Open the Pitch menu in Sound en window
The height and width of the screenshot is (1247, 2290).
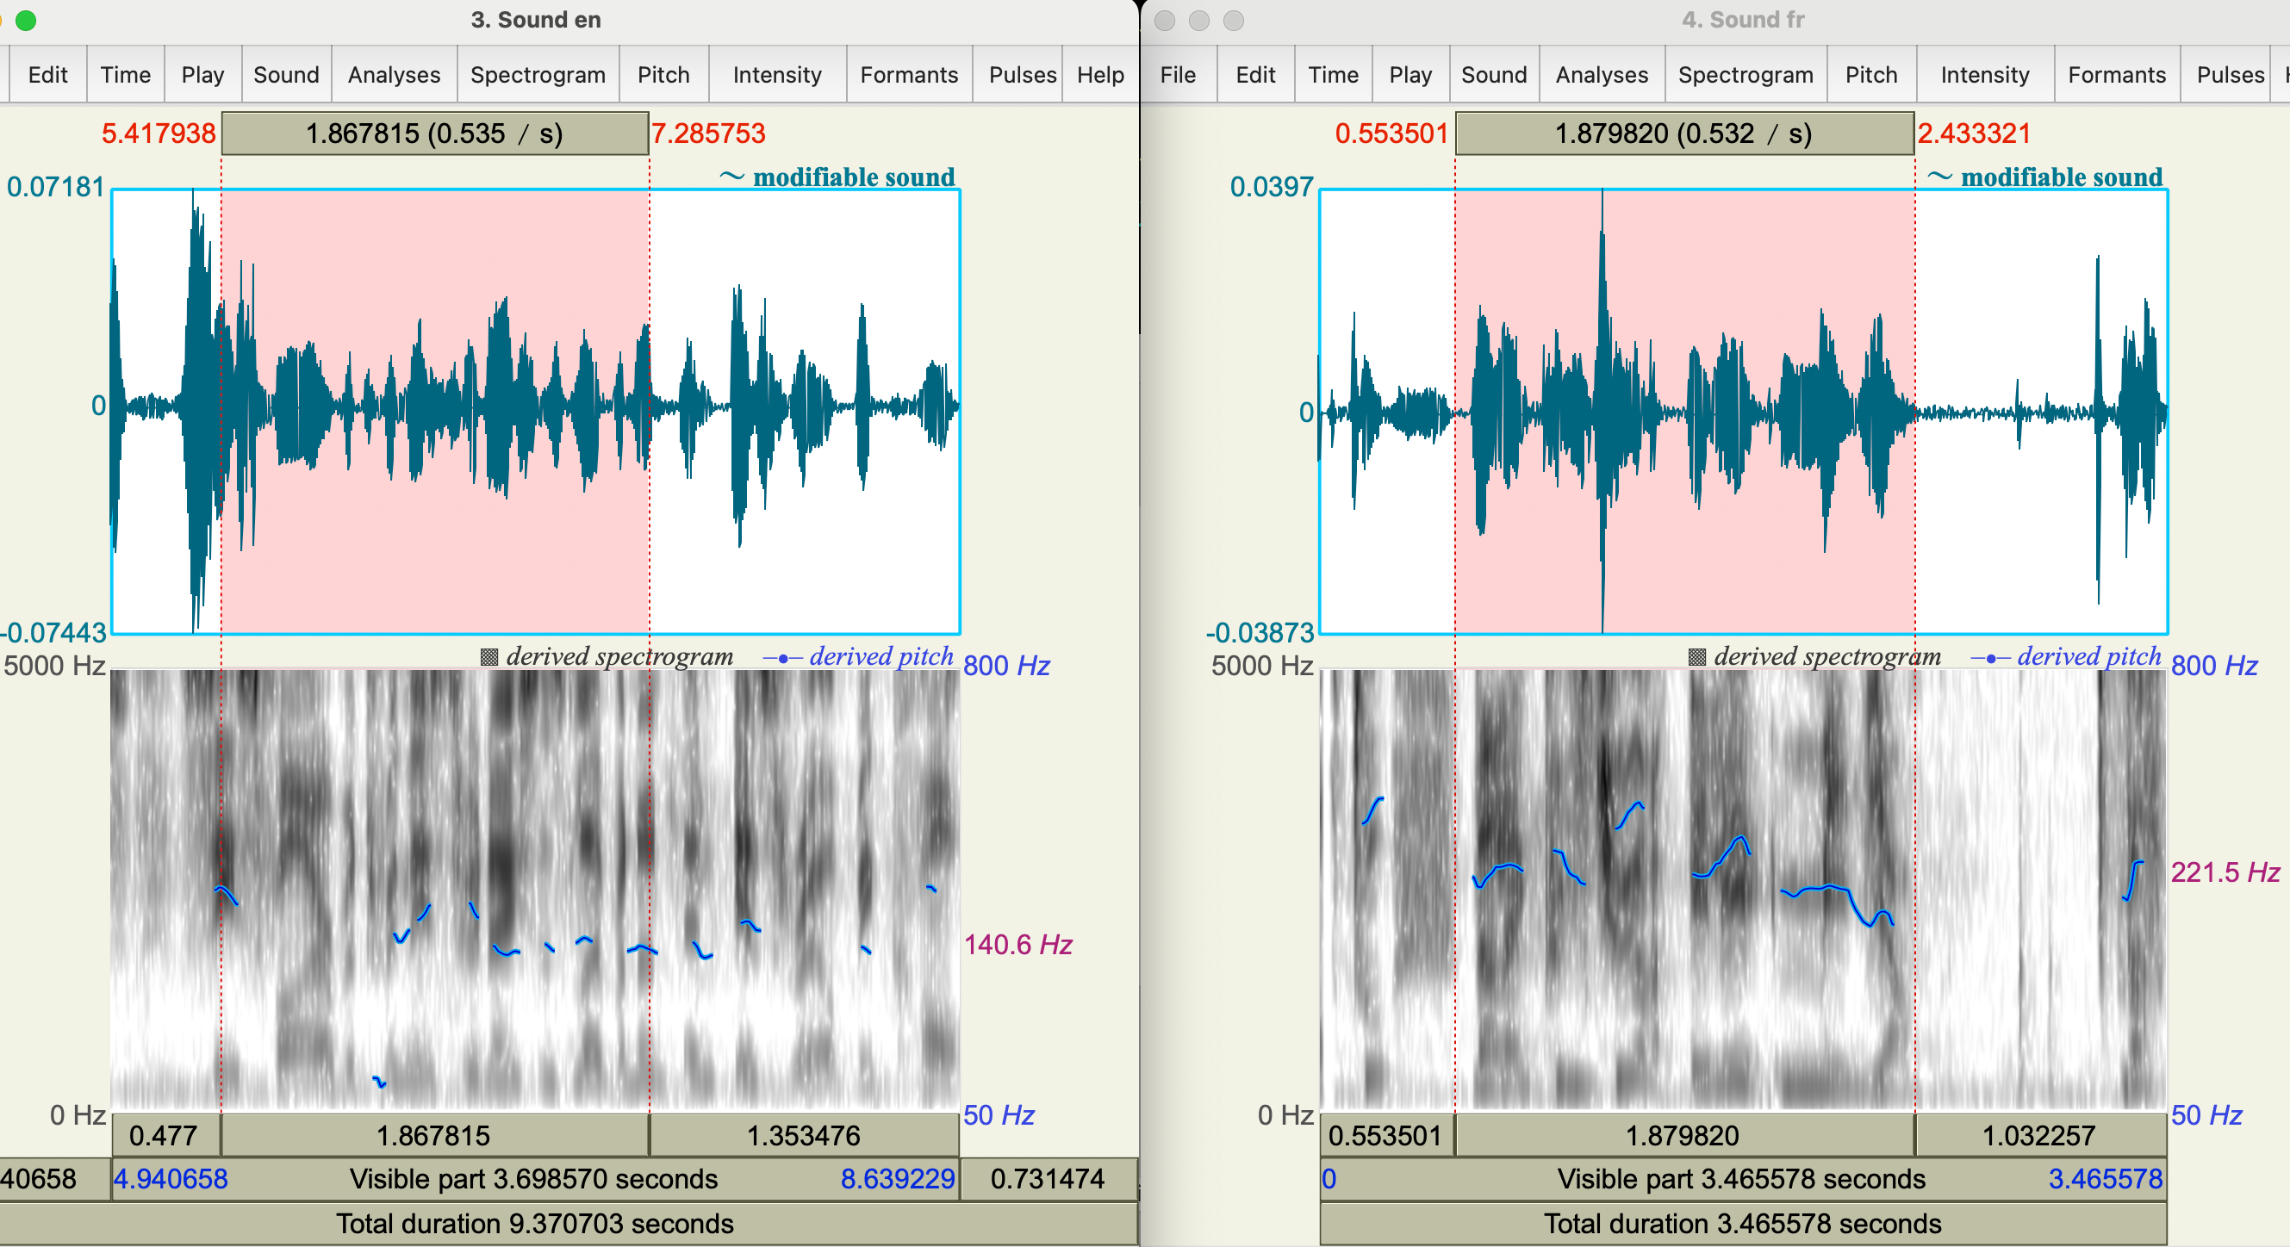pyautogui.click(x=663, y=75)
